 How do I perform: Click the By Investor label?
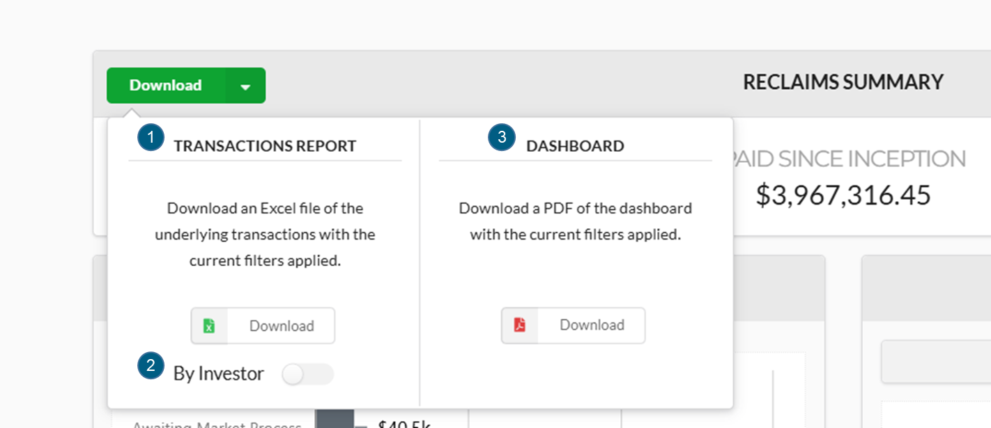pyautogui.click(x=218, y=374)
